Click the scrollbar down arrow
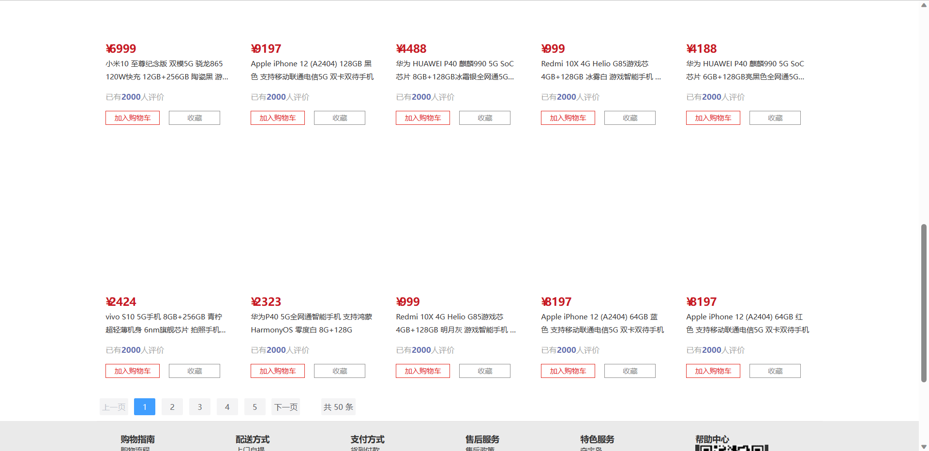The width and height of the screenshot is (929, 451). pyautogui.click(x=925, y=447)
